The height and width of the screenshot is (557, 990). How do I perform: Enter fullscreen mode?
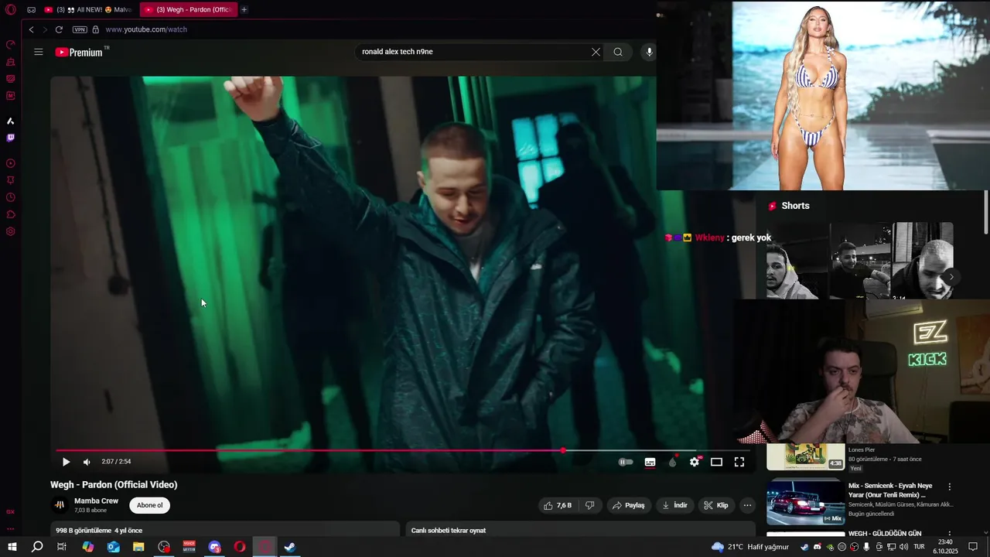739,462
